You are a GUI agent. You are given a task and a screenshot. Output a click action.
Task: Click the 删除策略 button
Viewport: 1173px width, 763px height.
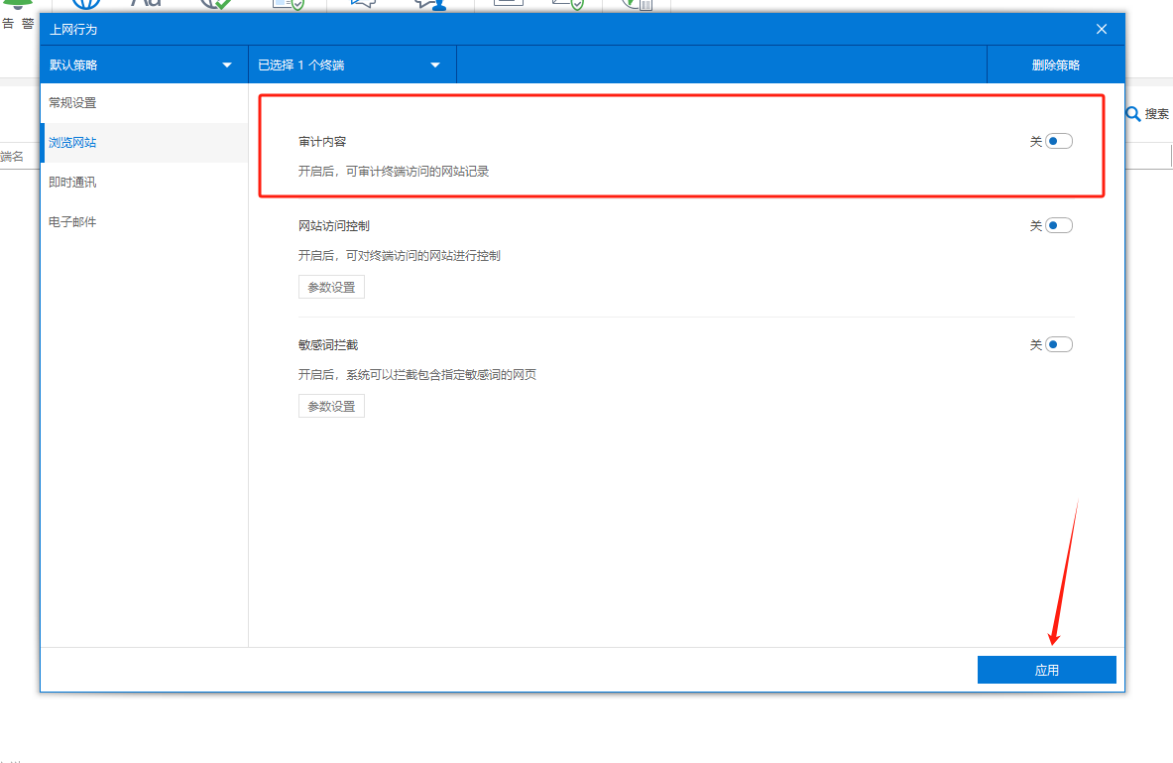coord(1055,65)
